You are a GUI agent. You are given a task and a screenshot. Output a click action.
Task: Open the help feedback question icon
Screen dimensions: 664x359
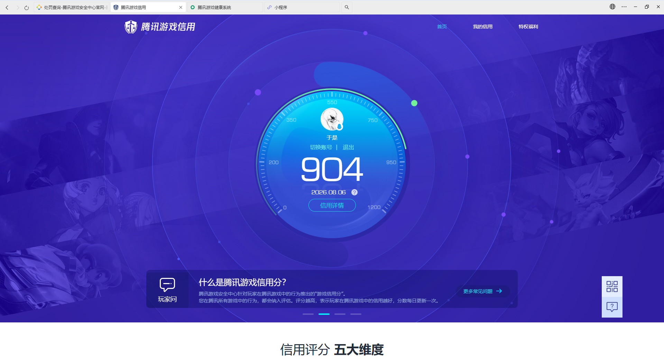click(x=612, y=307)
